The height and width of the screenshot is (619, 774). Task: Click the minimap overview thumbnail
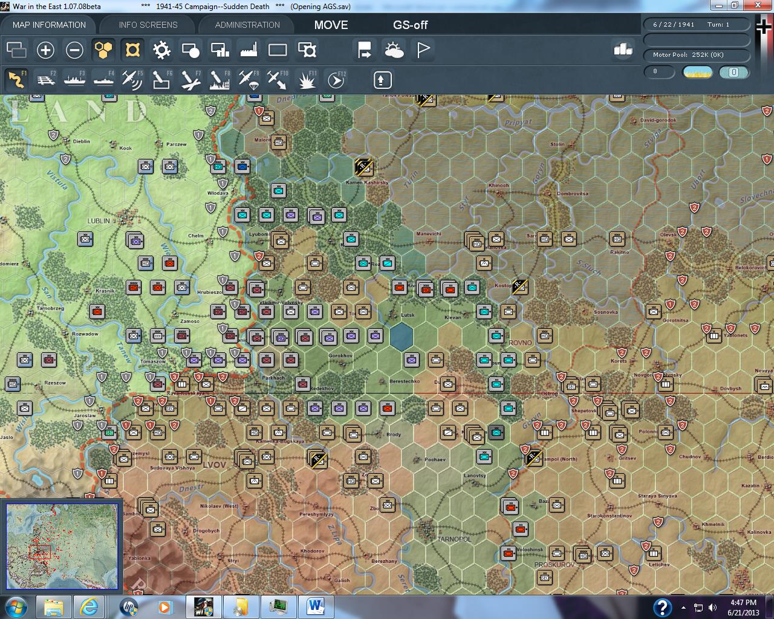(62, 546)
